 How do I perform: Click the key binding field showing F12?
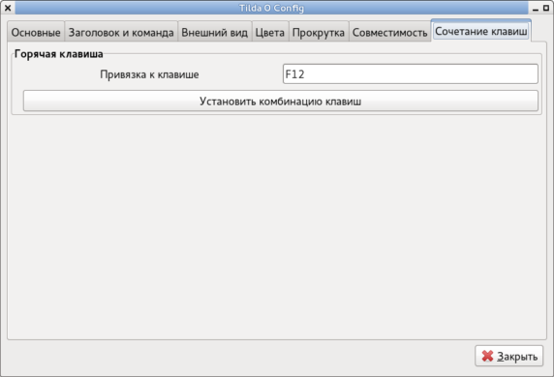point(411,74)
